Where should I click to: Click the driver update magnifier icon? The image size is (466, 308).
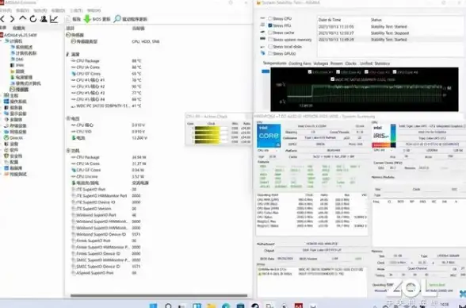(117, 19)
